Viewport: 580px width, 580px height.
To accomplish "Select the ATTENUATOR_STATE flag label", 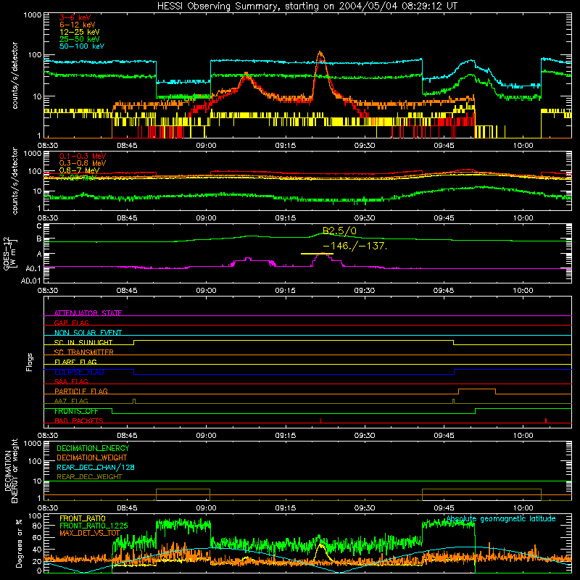I will (88, 313).
